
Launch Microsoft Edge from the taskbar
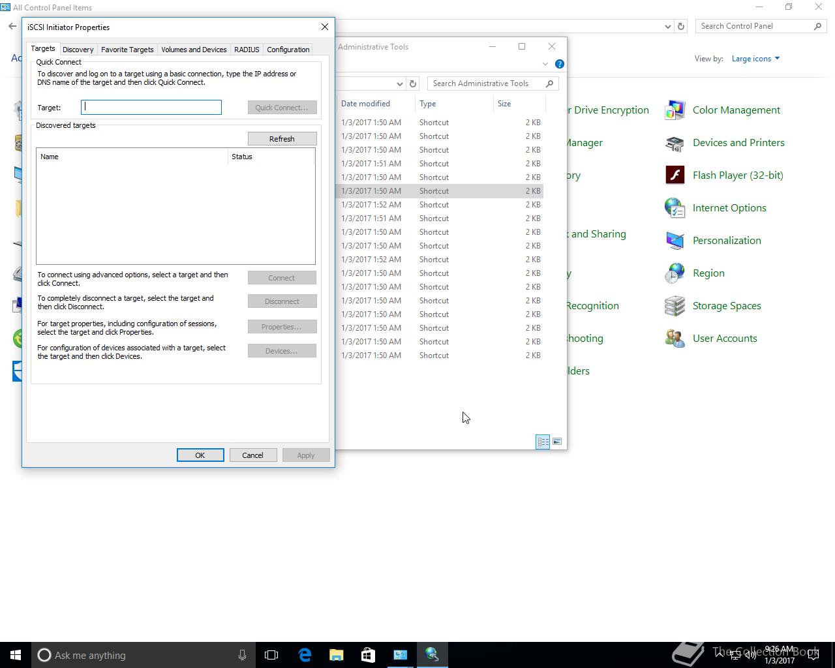(305, 655)
